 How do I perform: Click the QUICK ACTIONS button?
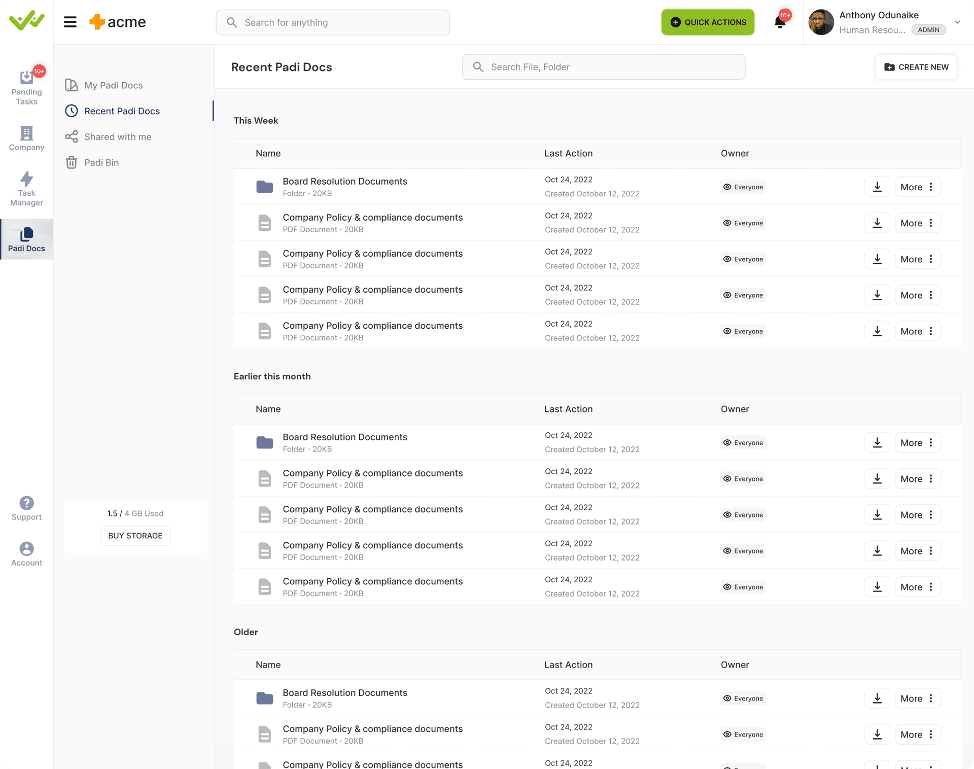click(708, 22)
